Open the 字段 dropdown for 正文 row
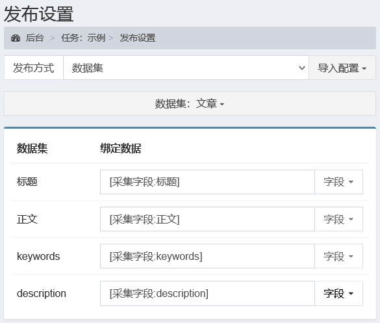Screen dimensions: 380x323 coord(338,219)
